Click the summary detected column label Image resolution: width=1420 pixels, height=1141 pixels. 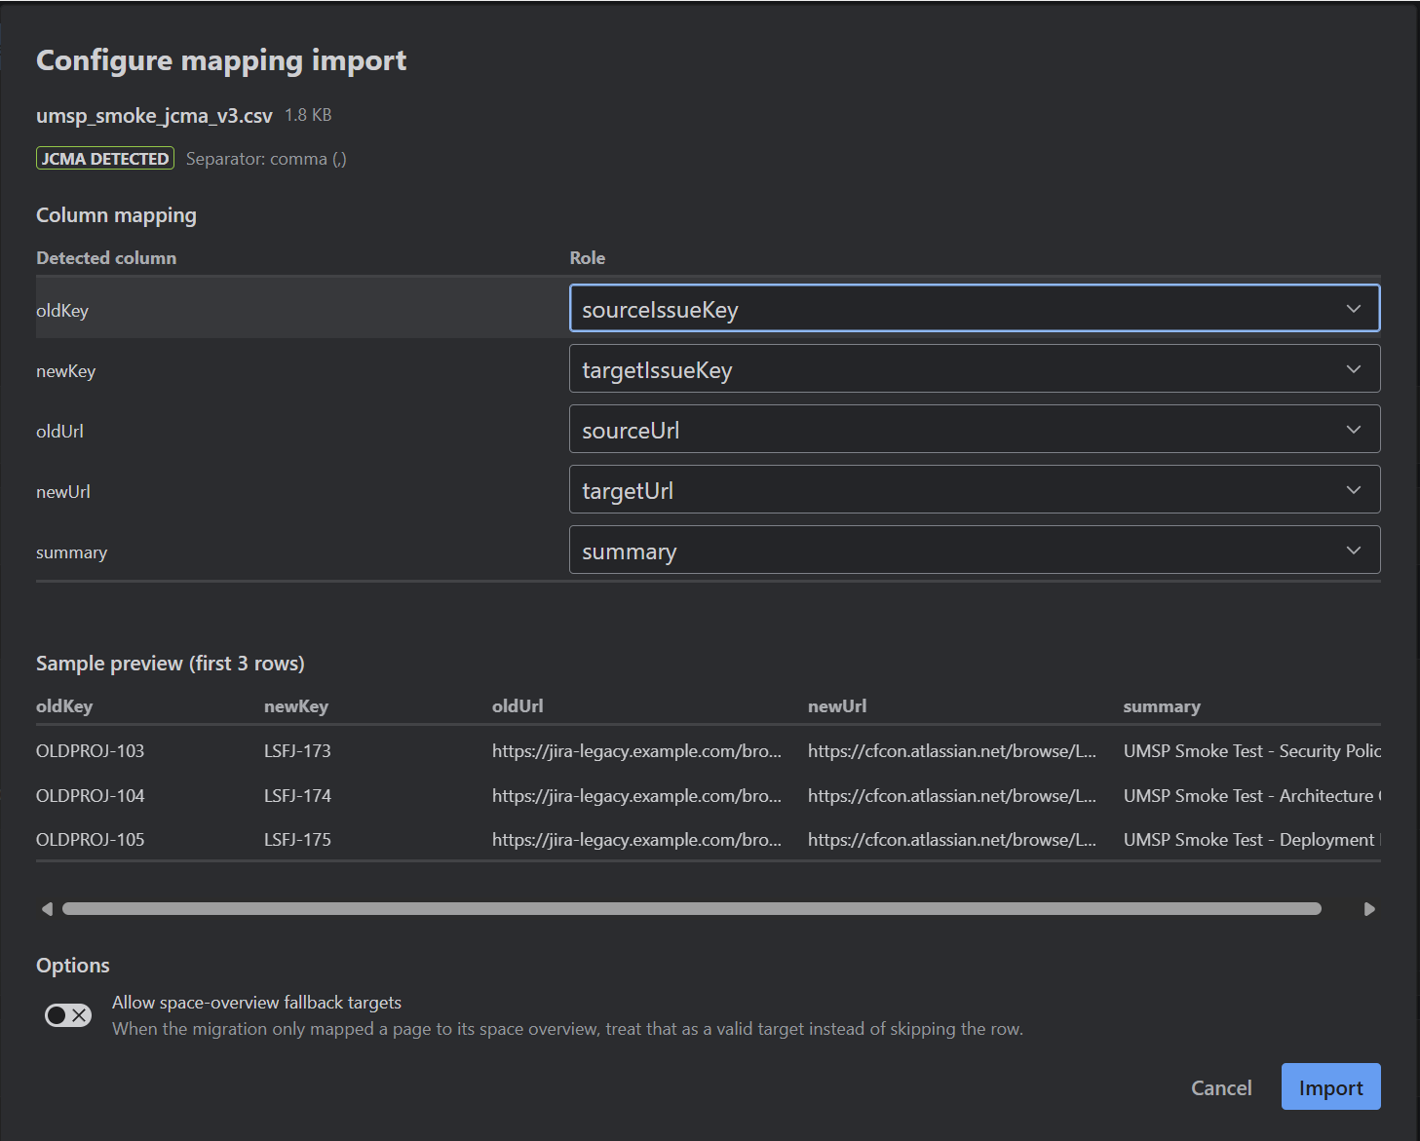pos(71,552)
